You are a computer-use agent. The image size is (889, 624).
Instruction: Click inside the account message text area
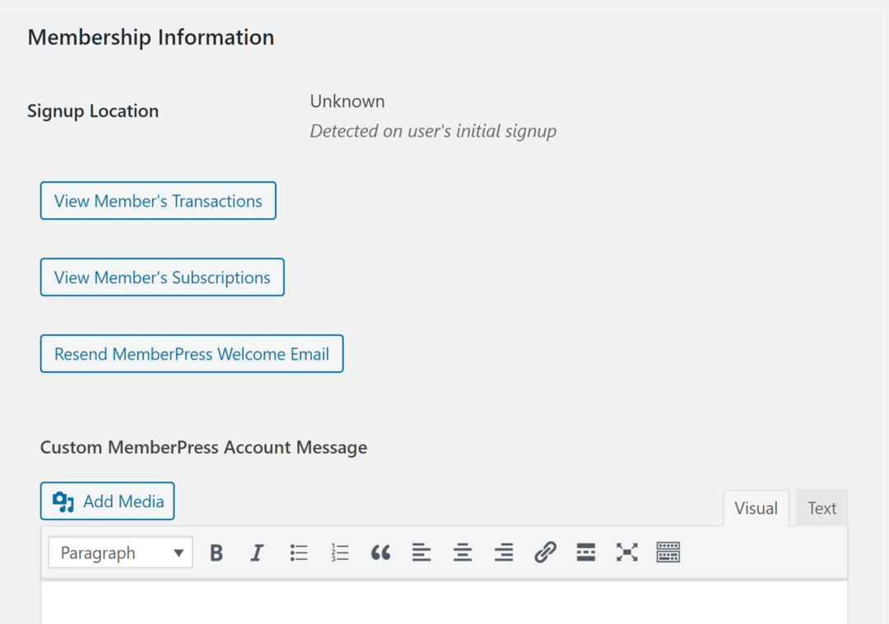click(444, 601)
